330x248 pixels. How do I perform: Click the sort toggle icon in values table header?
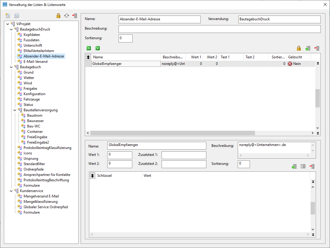[x=88, y=57]
